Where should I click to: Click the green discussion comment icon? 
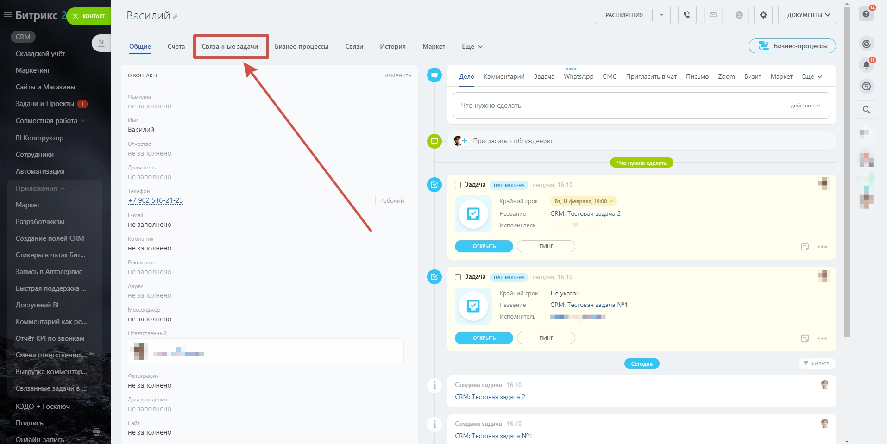coord(434,141)
